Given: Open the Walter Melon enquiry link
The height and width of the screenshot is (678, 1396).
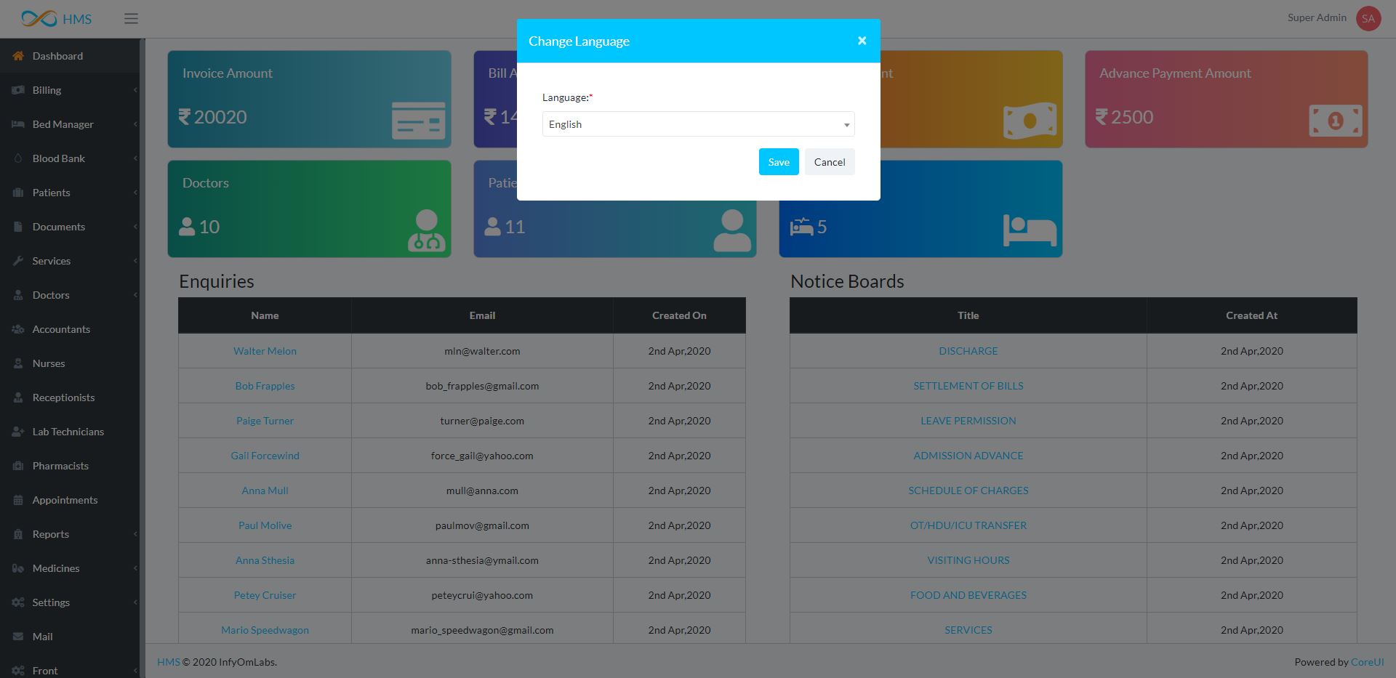Looking at the screenshot, I should pyautogui.click(x=265, y=351).
